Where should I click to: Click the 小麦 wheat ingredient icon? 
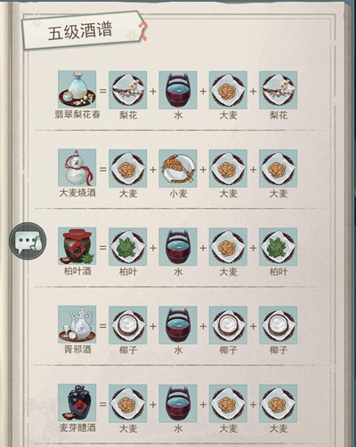(x=178, y=168)
